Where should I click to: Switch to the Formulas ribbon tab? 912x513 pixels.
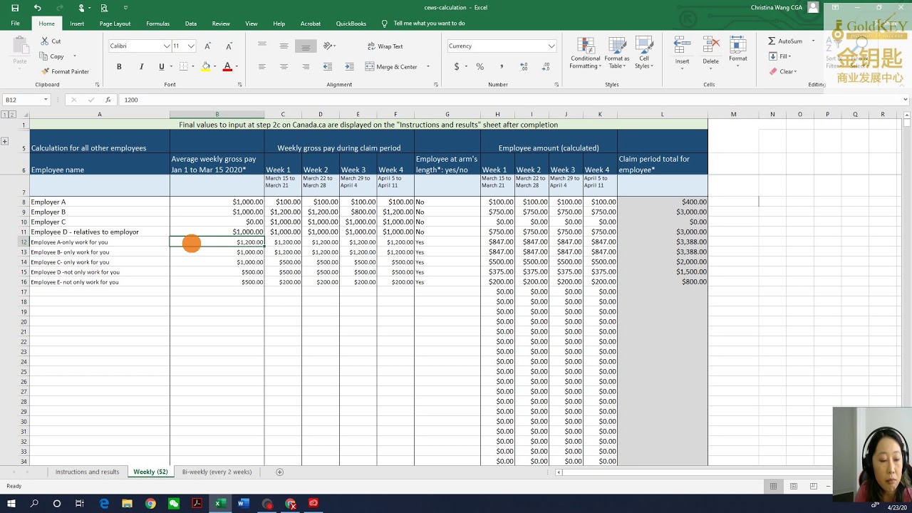157,24
